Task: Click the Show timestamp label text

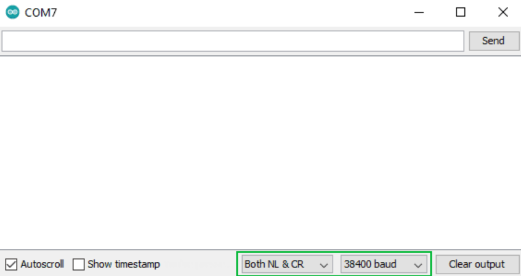Action: pos(124,264)
